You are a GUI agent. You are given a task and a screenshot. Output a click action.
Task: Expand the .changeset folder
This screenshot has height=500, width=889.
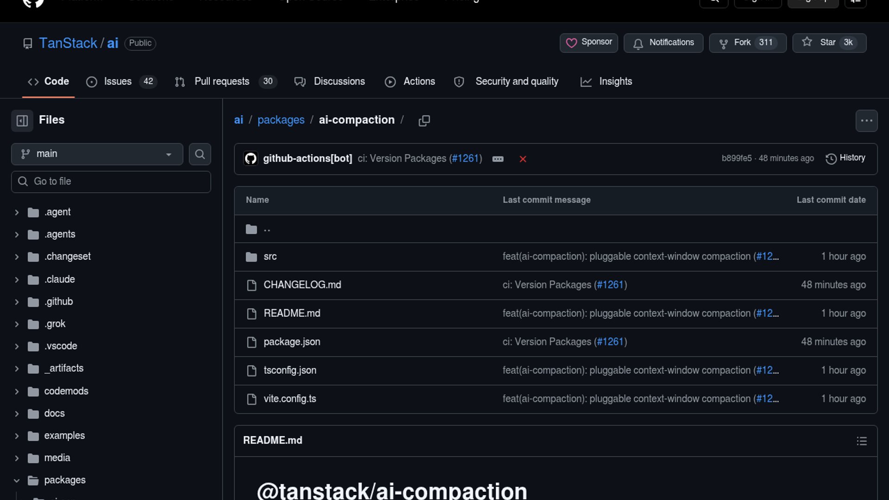click(17, 257)
